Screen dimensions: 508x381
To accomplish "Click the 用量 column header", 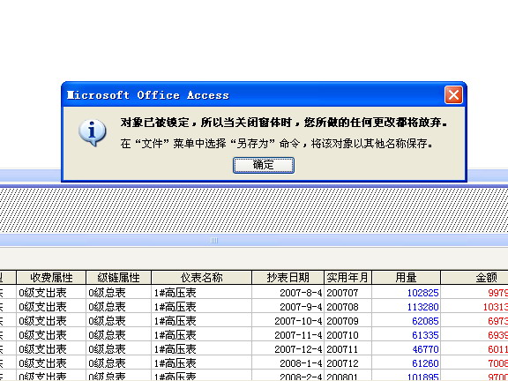I will click(406, 278).
